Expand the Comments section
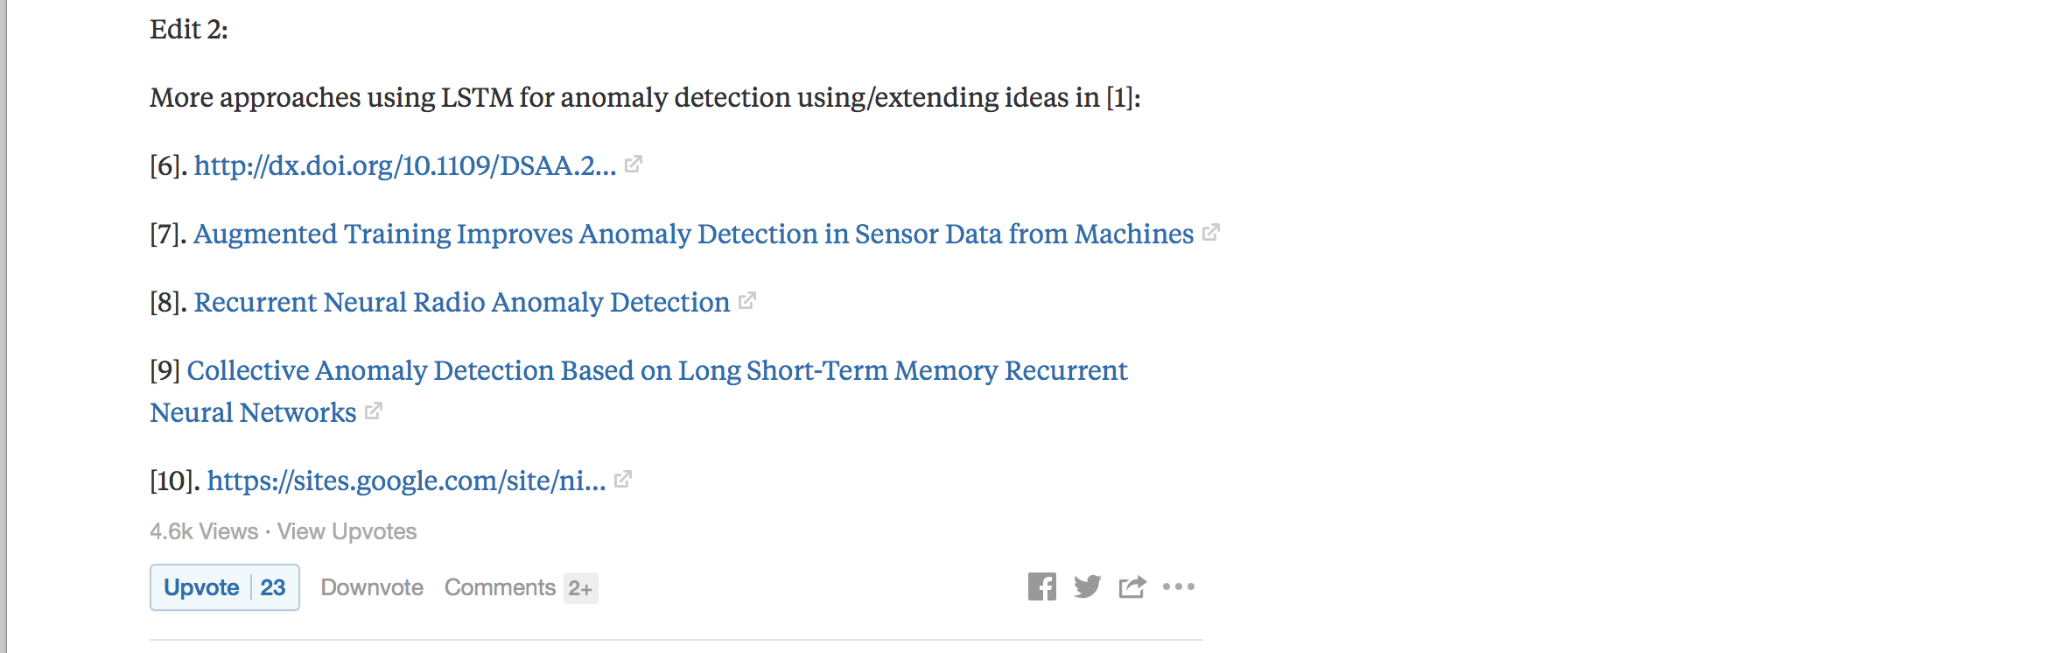The width and height of the screenshot is (2046, 653). 500,587
